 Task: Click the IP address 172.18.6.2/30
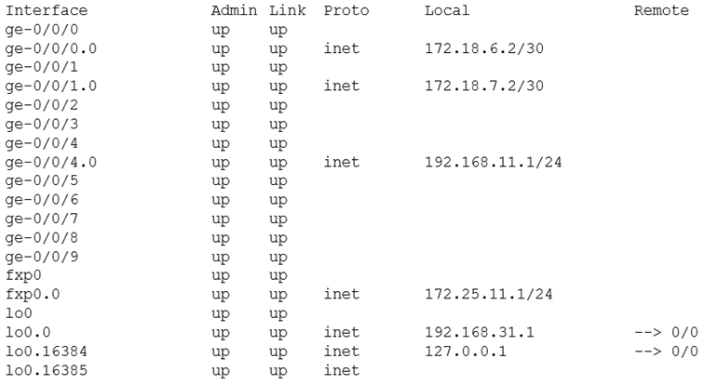tap(484, 48)
